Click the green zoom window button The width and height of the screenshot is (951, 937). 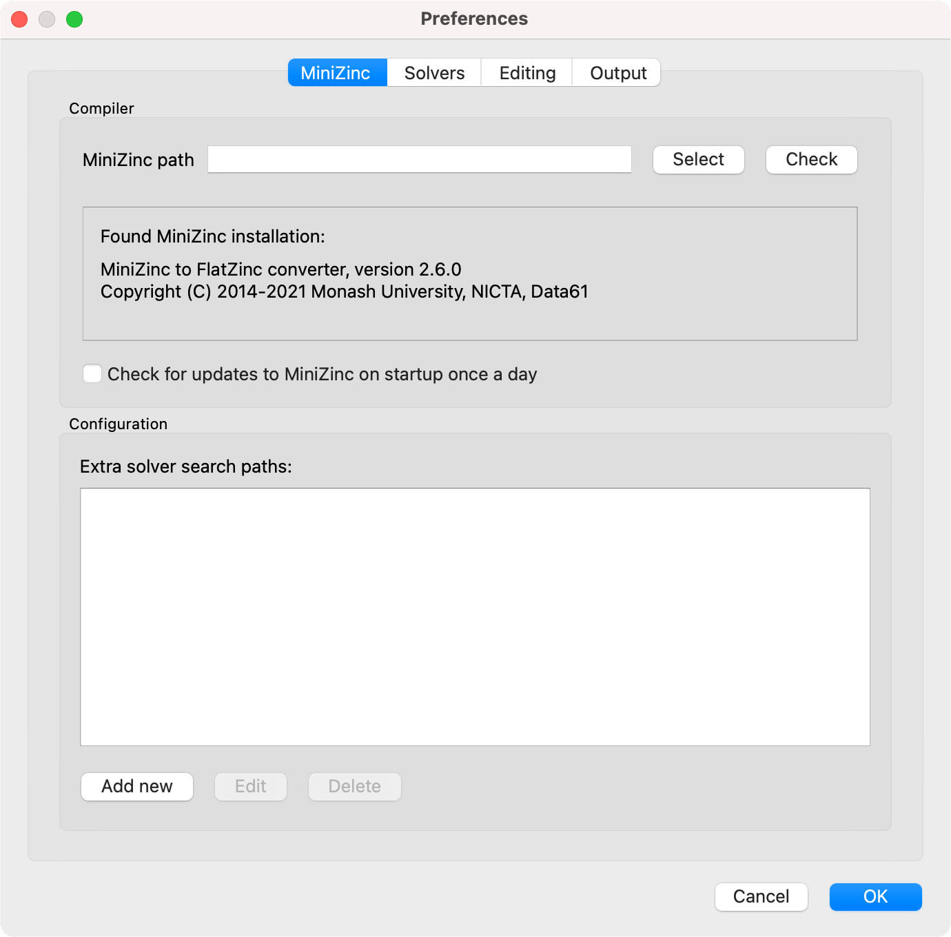74,19
